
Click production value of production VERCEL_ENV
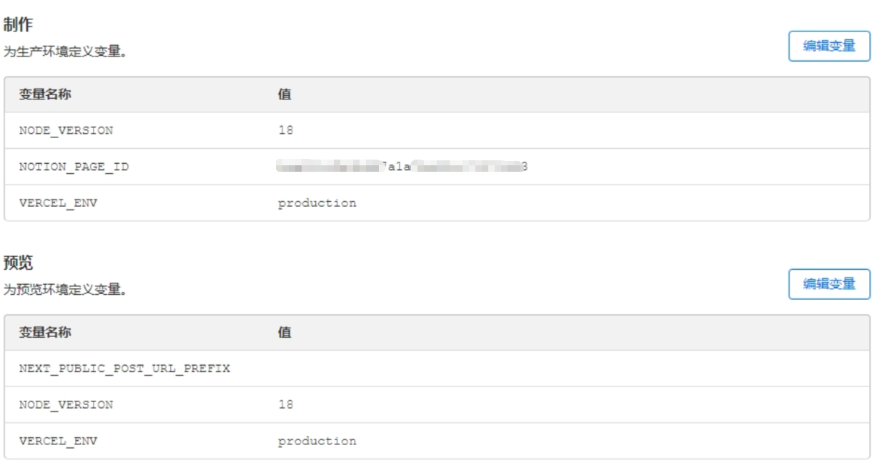tap(317, 203)
